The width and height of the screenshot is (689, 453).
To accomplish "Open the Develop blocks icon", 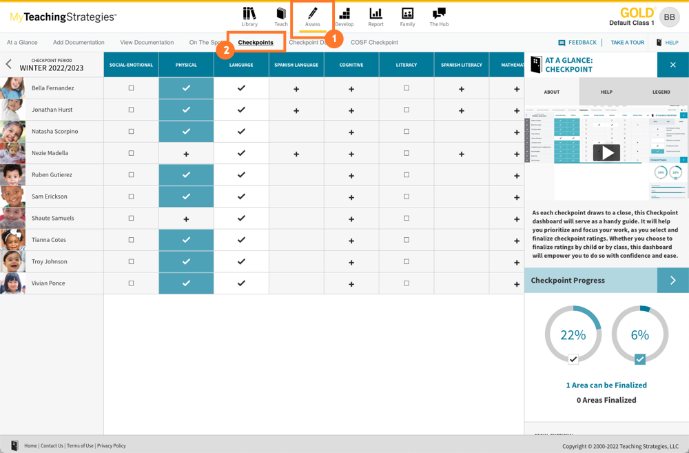I will coord(344,14).
